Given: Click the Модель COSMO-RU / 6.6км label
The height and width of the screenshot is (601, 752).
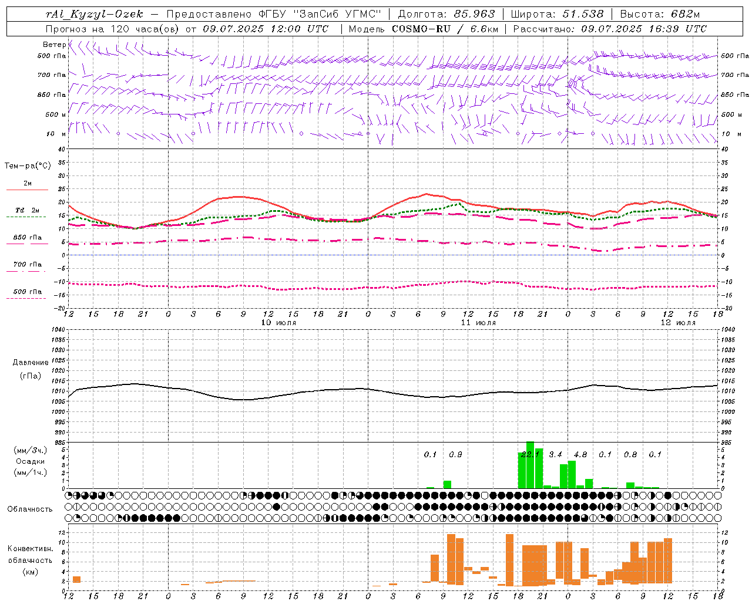Looking at the screenshot, I should pyautogui.click(x=424, y=29).
